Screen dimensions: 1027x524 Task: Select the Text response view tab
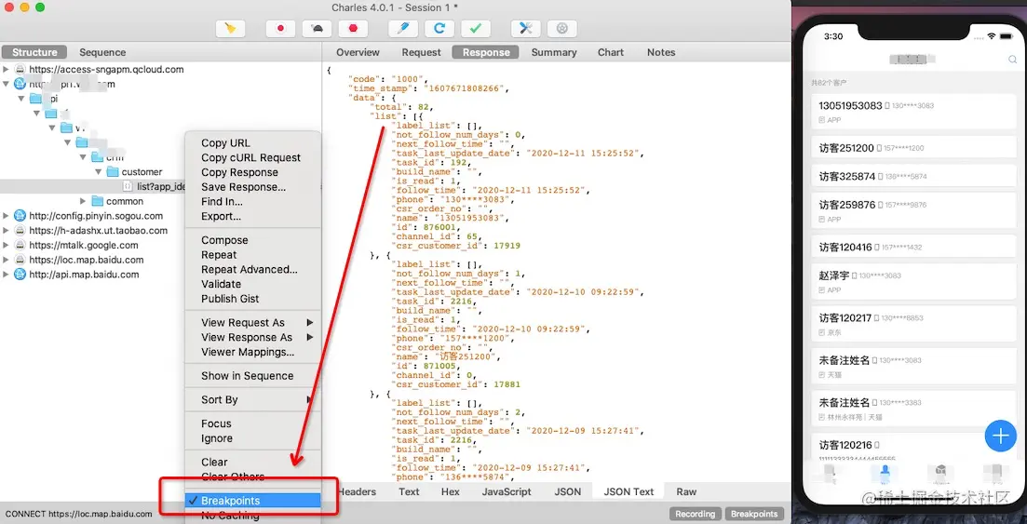click(409, 491)
